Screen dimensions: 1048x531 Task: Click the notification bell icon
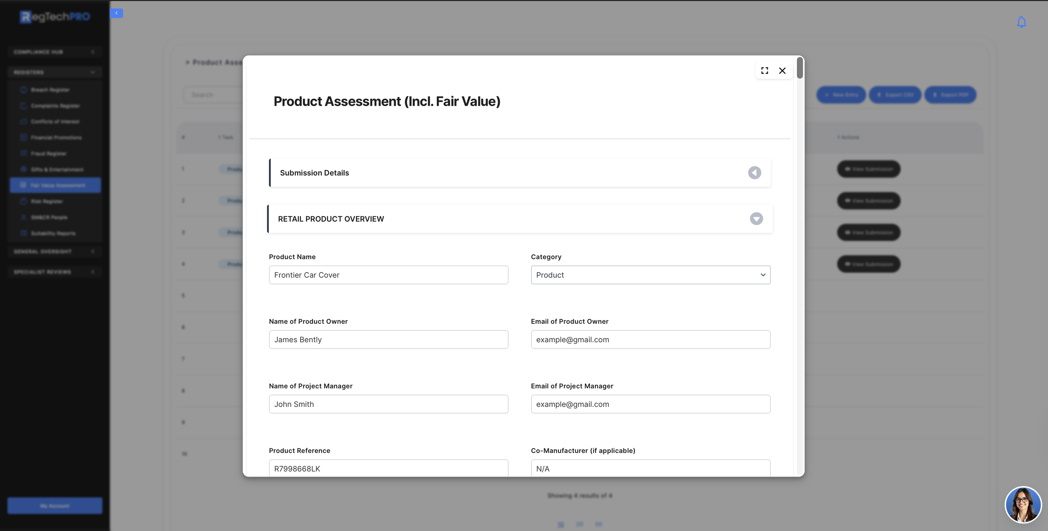coord(1022,22)
